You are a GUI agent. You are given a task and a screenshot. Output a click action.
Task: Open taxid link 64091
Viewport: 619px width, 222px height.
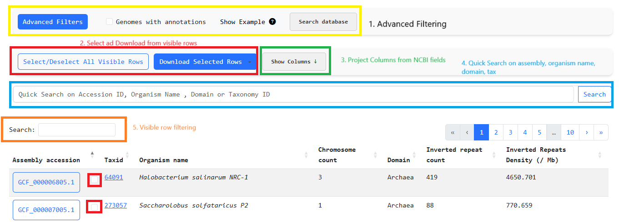[114, 177]
